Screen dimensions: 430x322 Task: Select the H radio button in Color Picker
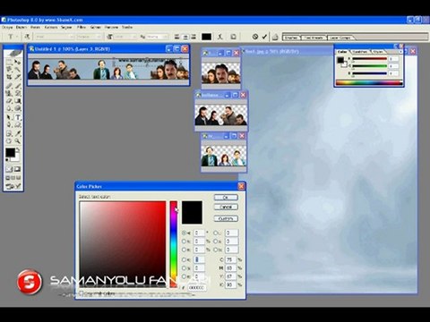point(184,233)
